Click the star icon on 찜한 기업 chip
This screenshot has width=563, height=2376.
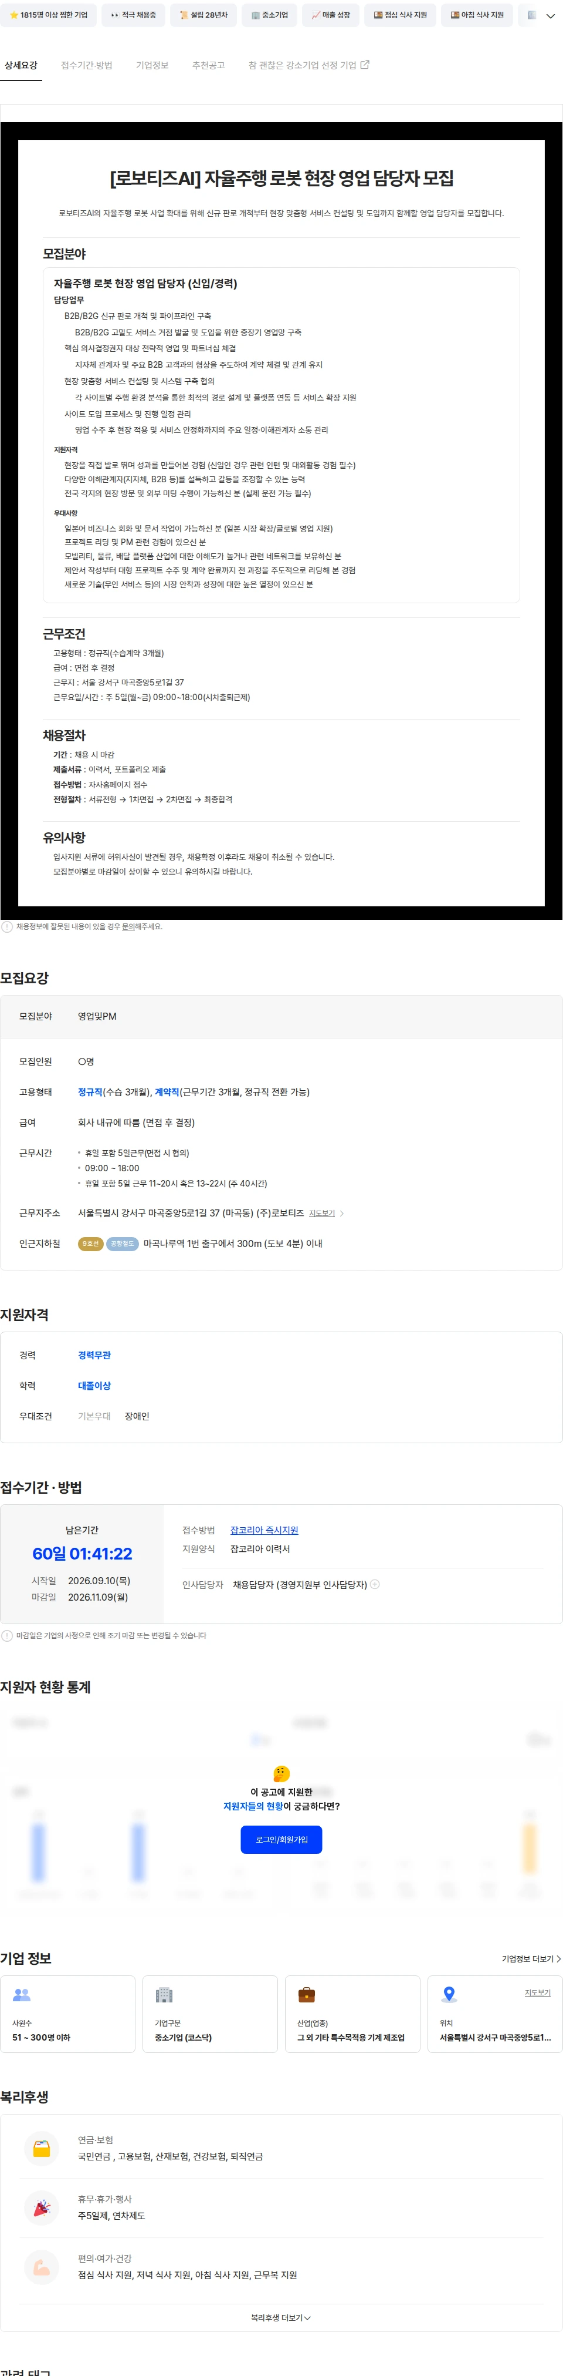14,16
